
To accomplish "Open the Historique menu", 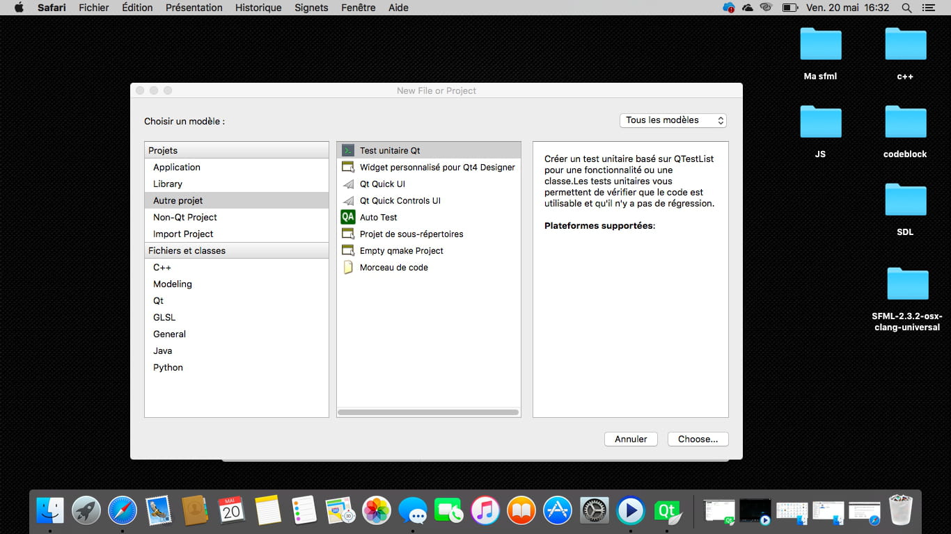I will (x=258, y=8).
